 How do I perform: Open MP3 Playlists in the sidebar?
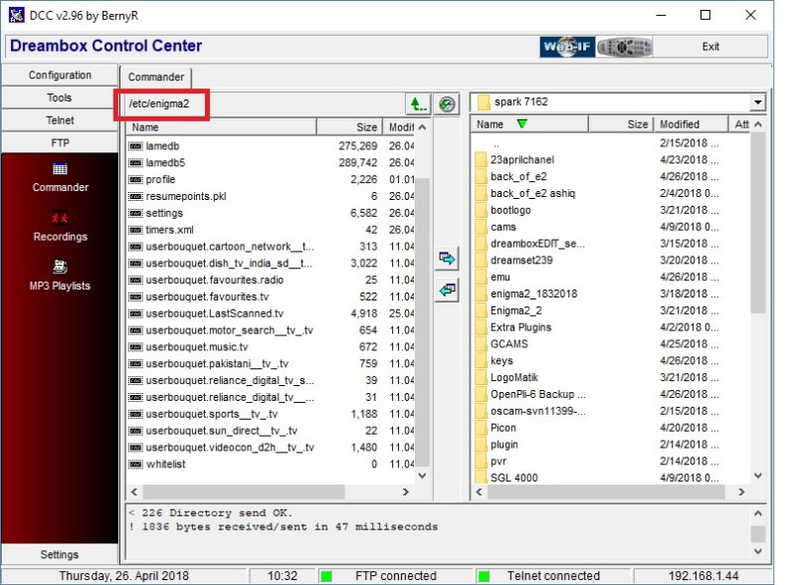[60, 275]
